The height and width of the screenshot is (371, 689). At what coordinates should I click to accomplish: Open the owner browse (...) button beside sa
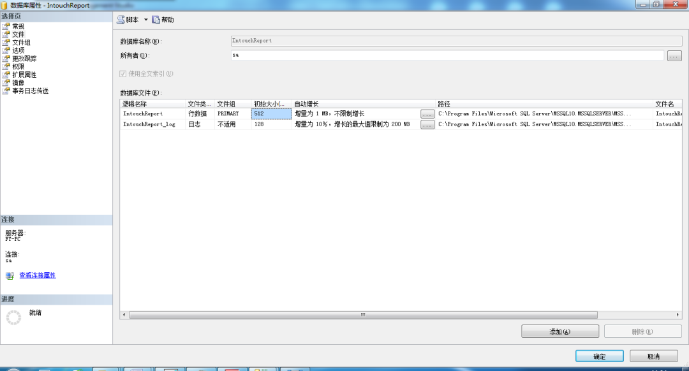point(674,55)
